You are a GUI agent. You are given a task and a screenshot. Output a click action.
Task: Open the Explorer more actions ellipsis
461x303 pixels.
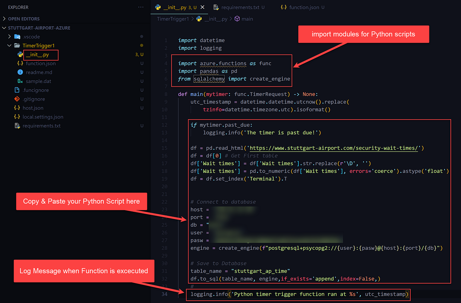[141, 7]
